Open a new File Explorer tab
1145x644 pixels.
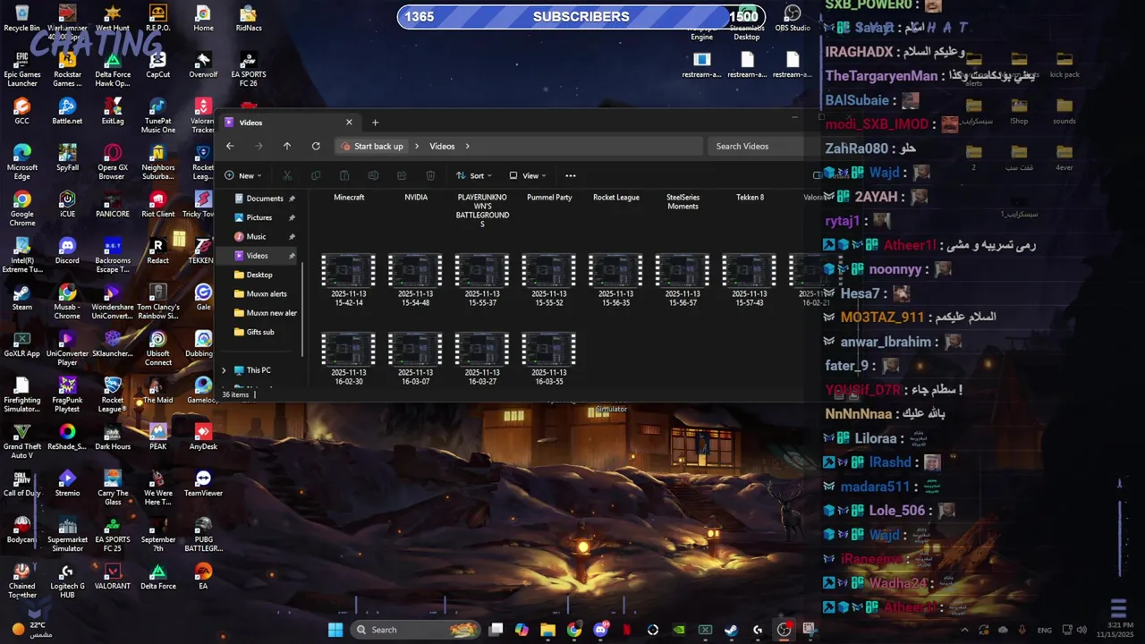pyautogui.click(x=375, y=123)
